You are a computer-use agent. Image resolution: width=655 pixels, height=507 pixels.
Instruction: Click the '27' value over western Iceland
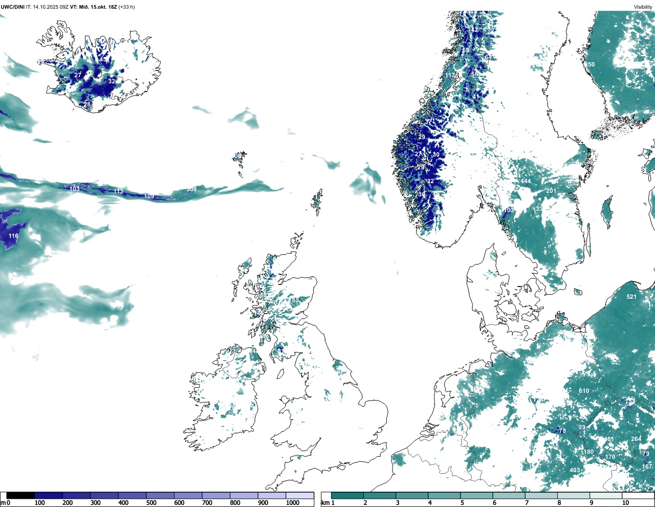[78, 75]
